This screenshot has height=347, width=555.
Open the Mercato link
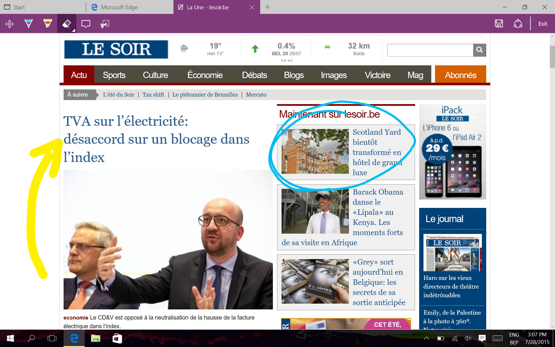(256, 95)
